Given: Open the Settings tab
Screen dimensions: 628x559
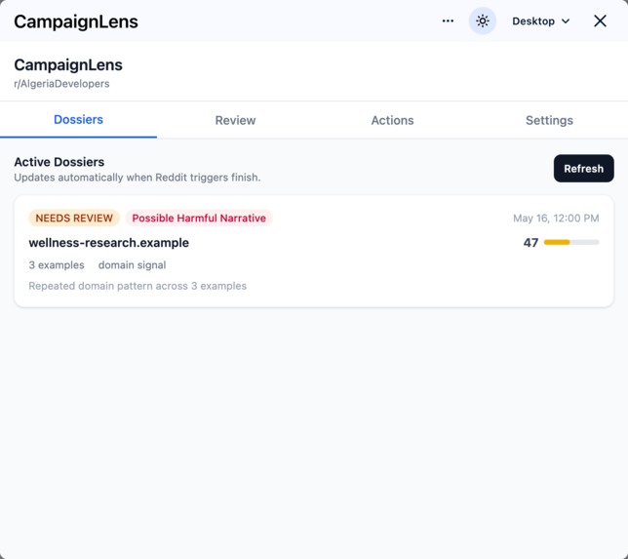Looking at the screenshot, I should [x=550, y=120].
